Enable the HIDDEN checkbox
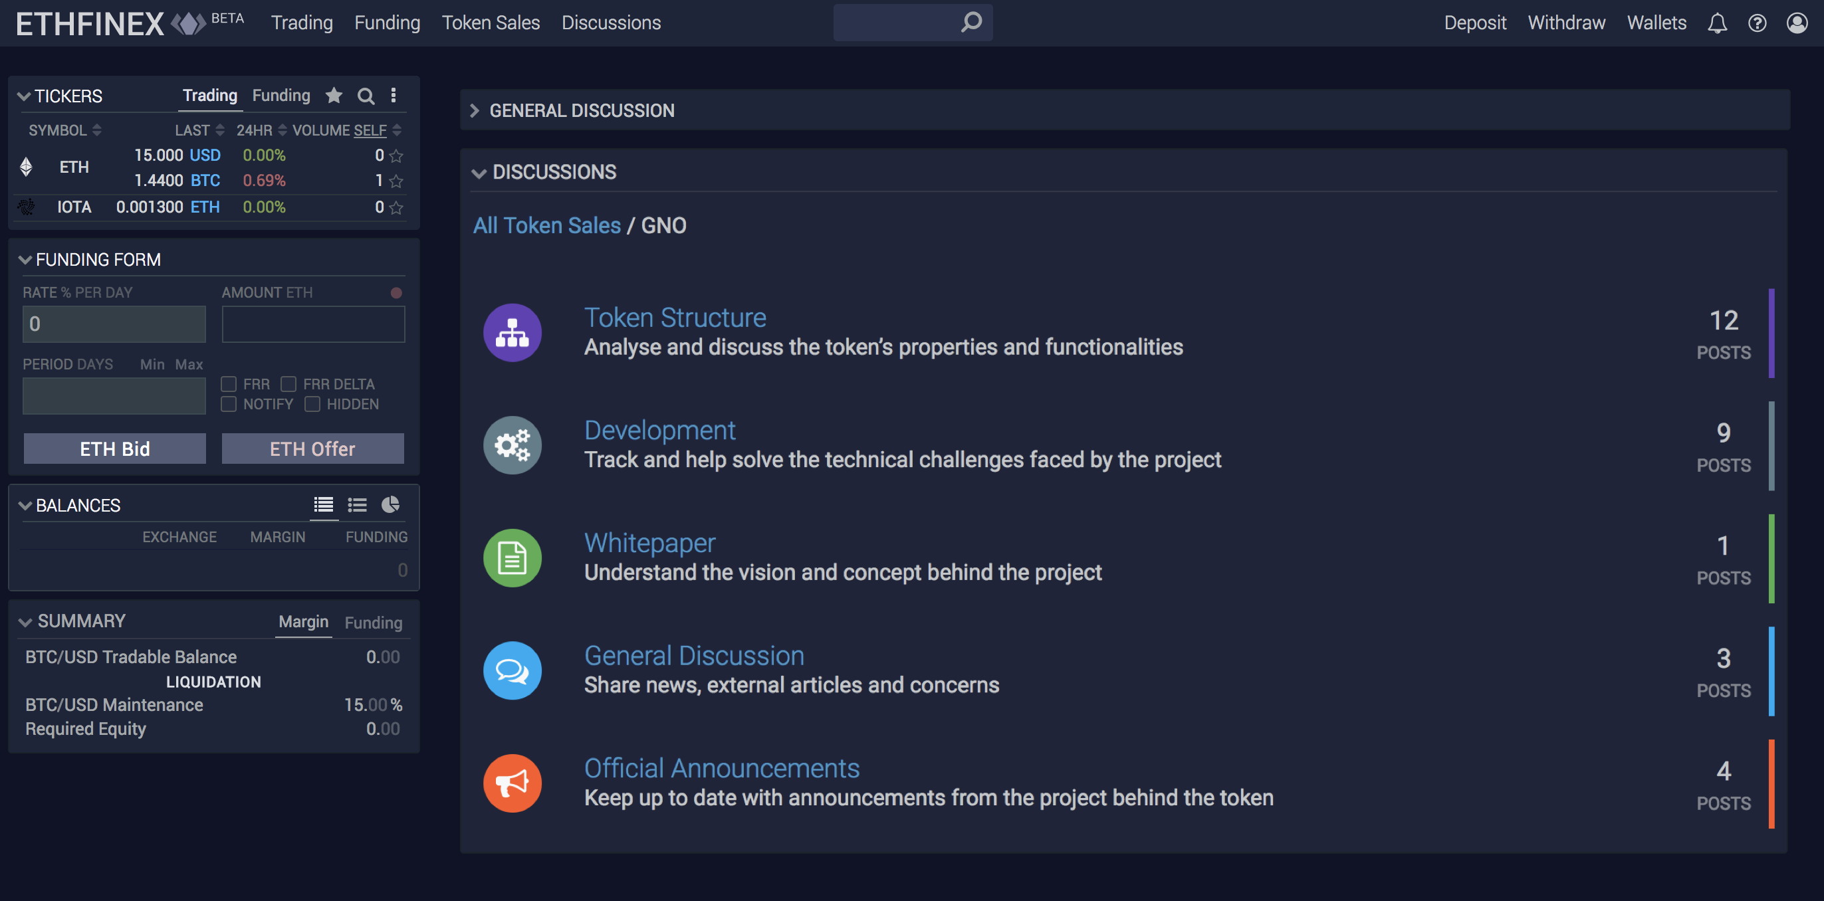The width and height of the screenshot is (1824, 901). (312, 403)
